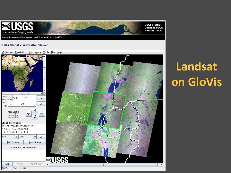Click the Add scene button
Viewport: 231px width, 173px height.
coord(7,164)
